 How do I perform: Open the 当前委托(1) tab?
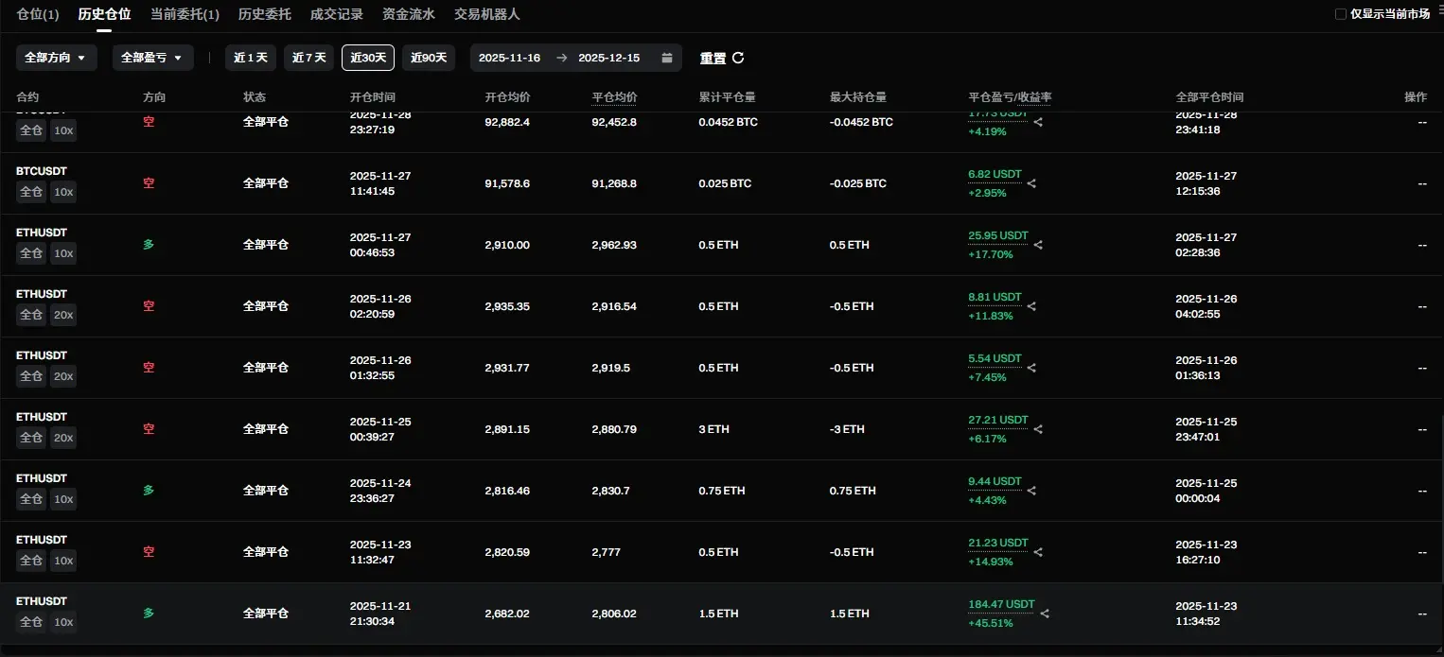coord(185,14)
